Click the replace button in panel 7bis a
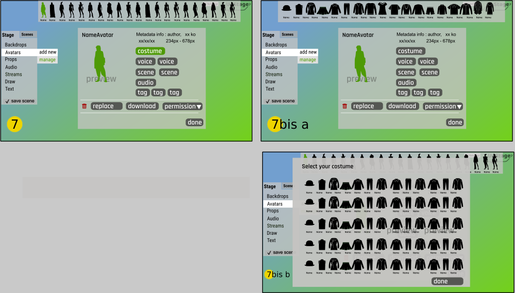Viewport: 515px width, 293px height. pos(367,106)
